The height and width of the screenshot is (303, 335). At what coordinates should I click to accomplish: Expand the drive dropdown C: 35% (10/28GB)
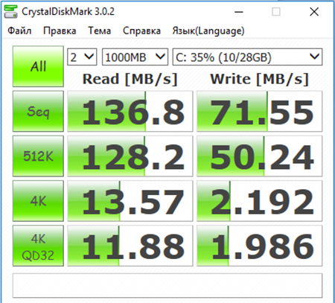click(x=247, y=57)
